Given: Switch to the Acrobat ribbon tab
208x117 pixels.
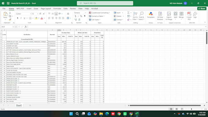Looking at the screenshot, I should 95,9.
